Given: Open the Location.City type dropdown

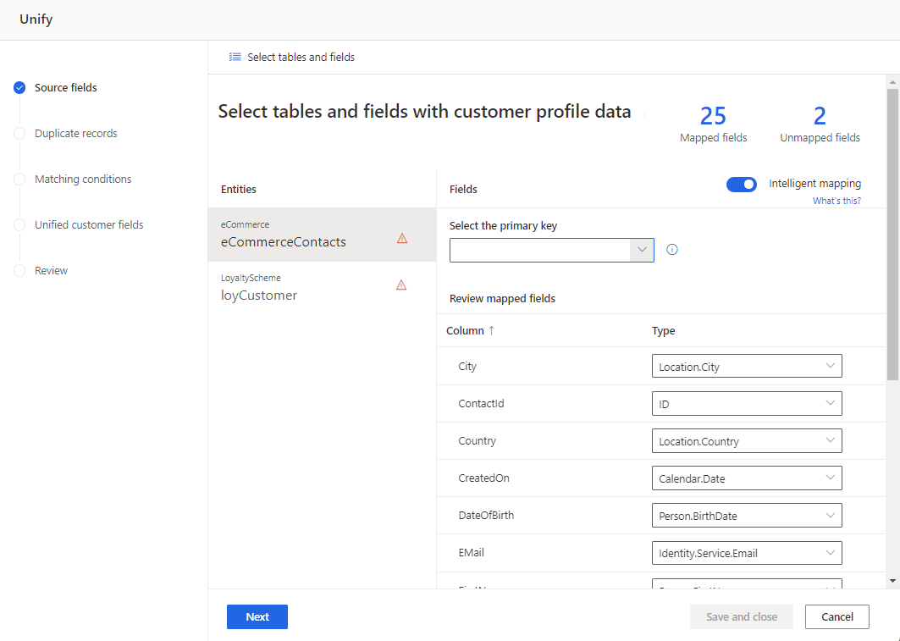Looking at the screenshot, I should point(747,366).
